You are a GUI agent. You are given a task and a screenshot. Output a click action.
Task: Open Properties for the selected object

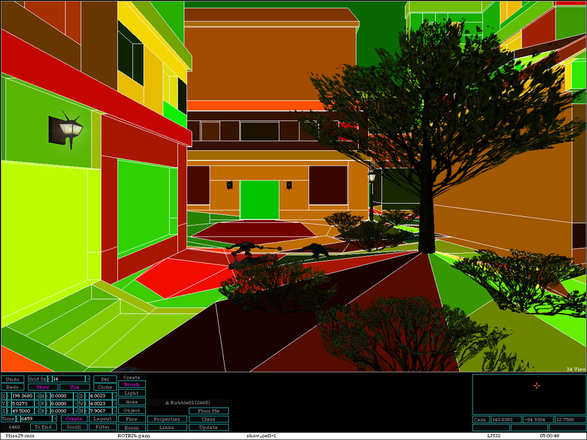coord(167,419)
